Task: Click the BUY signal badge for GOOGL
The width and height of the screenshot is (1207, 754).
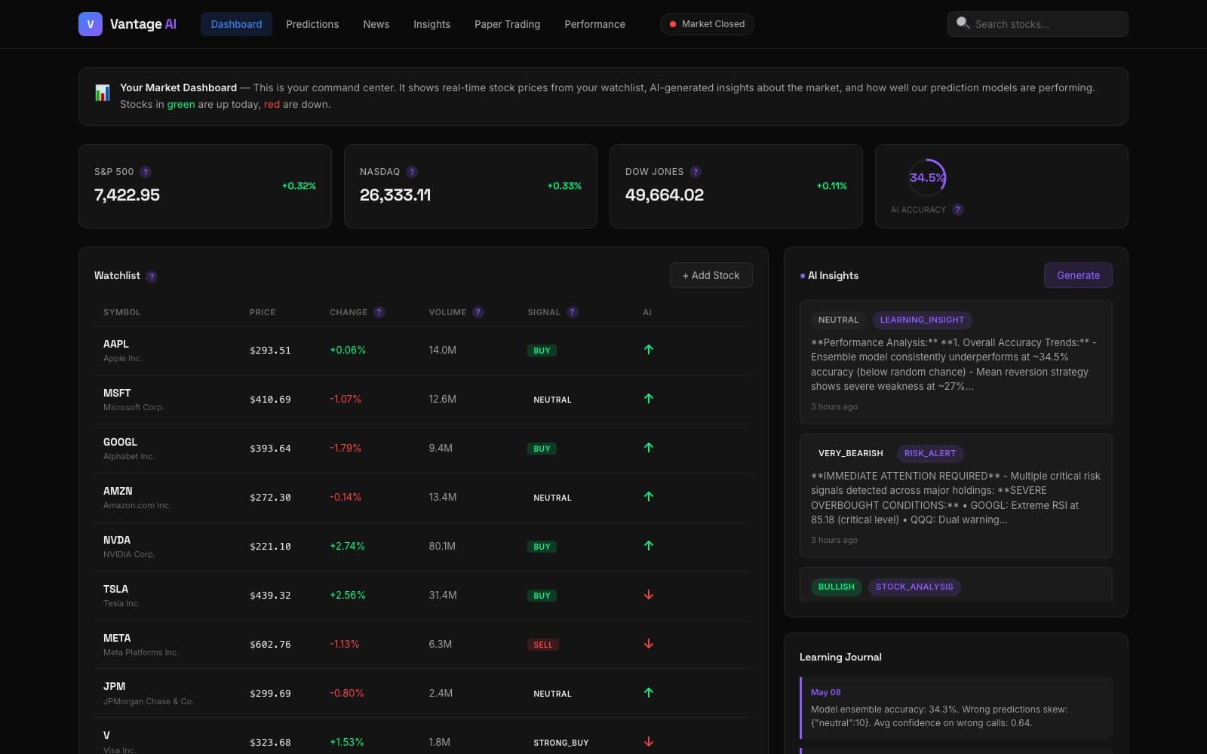Action: coord(542,449)
